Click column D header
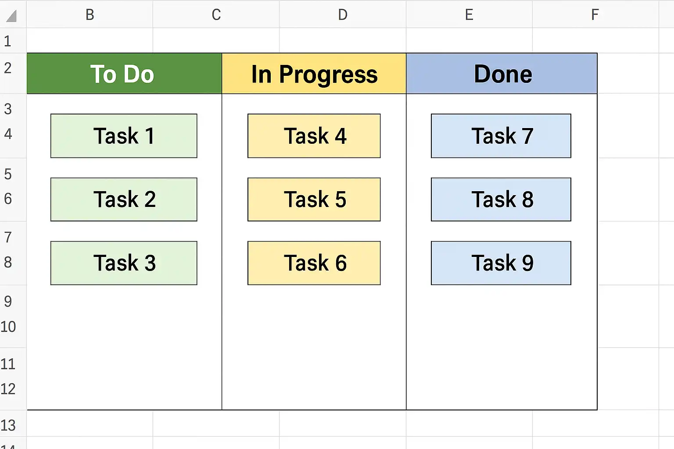The height and width of the screenshot is (449, 674). tap(343, 14)
